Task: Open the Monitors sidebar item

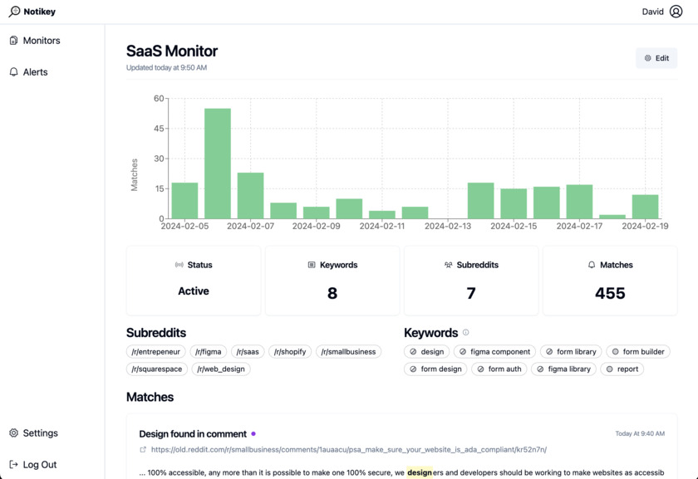Action: tap(42, 41)
